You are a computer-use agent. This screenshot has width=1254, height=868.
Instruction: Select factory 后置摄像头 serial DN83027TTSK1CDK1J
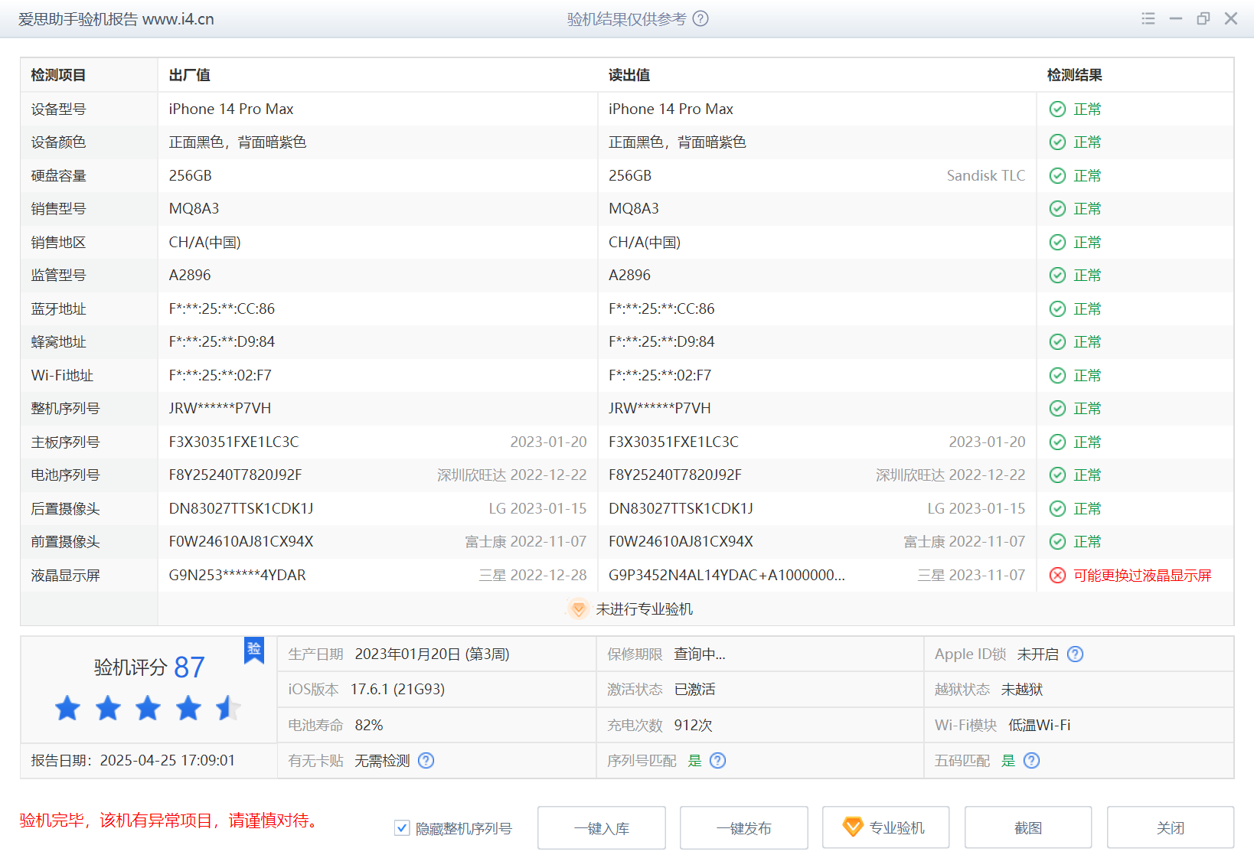pyautogui.click(x=241, y=508)
